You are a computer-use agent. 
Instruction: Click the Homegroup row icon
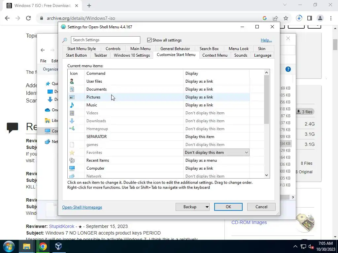tap(72, 129)
